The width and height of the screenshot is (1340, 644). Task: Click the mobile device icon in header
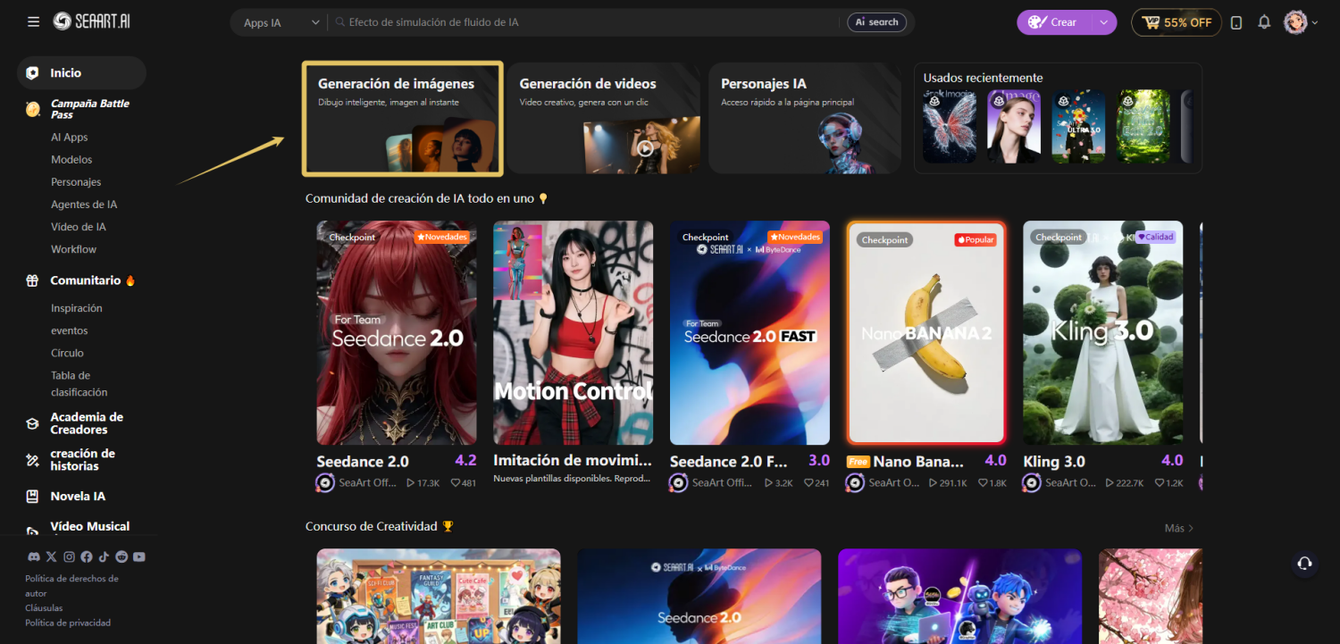click(1236, 22)
